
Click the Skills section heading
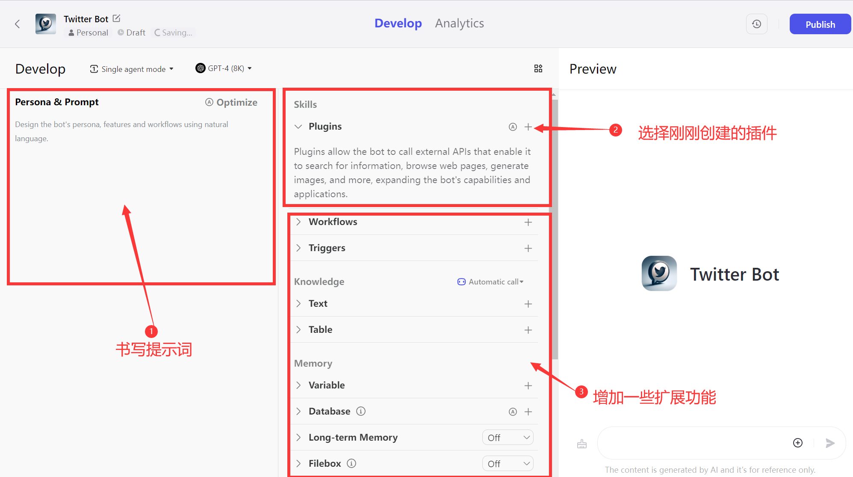coord(305,104)
